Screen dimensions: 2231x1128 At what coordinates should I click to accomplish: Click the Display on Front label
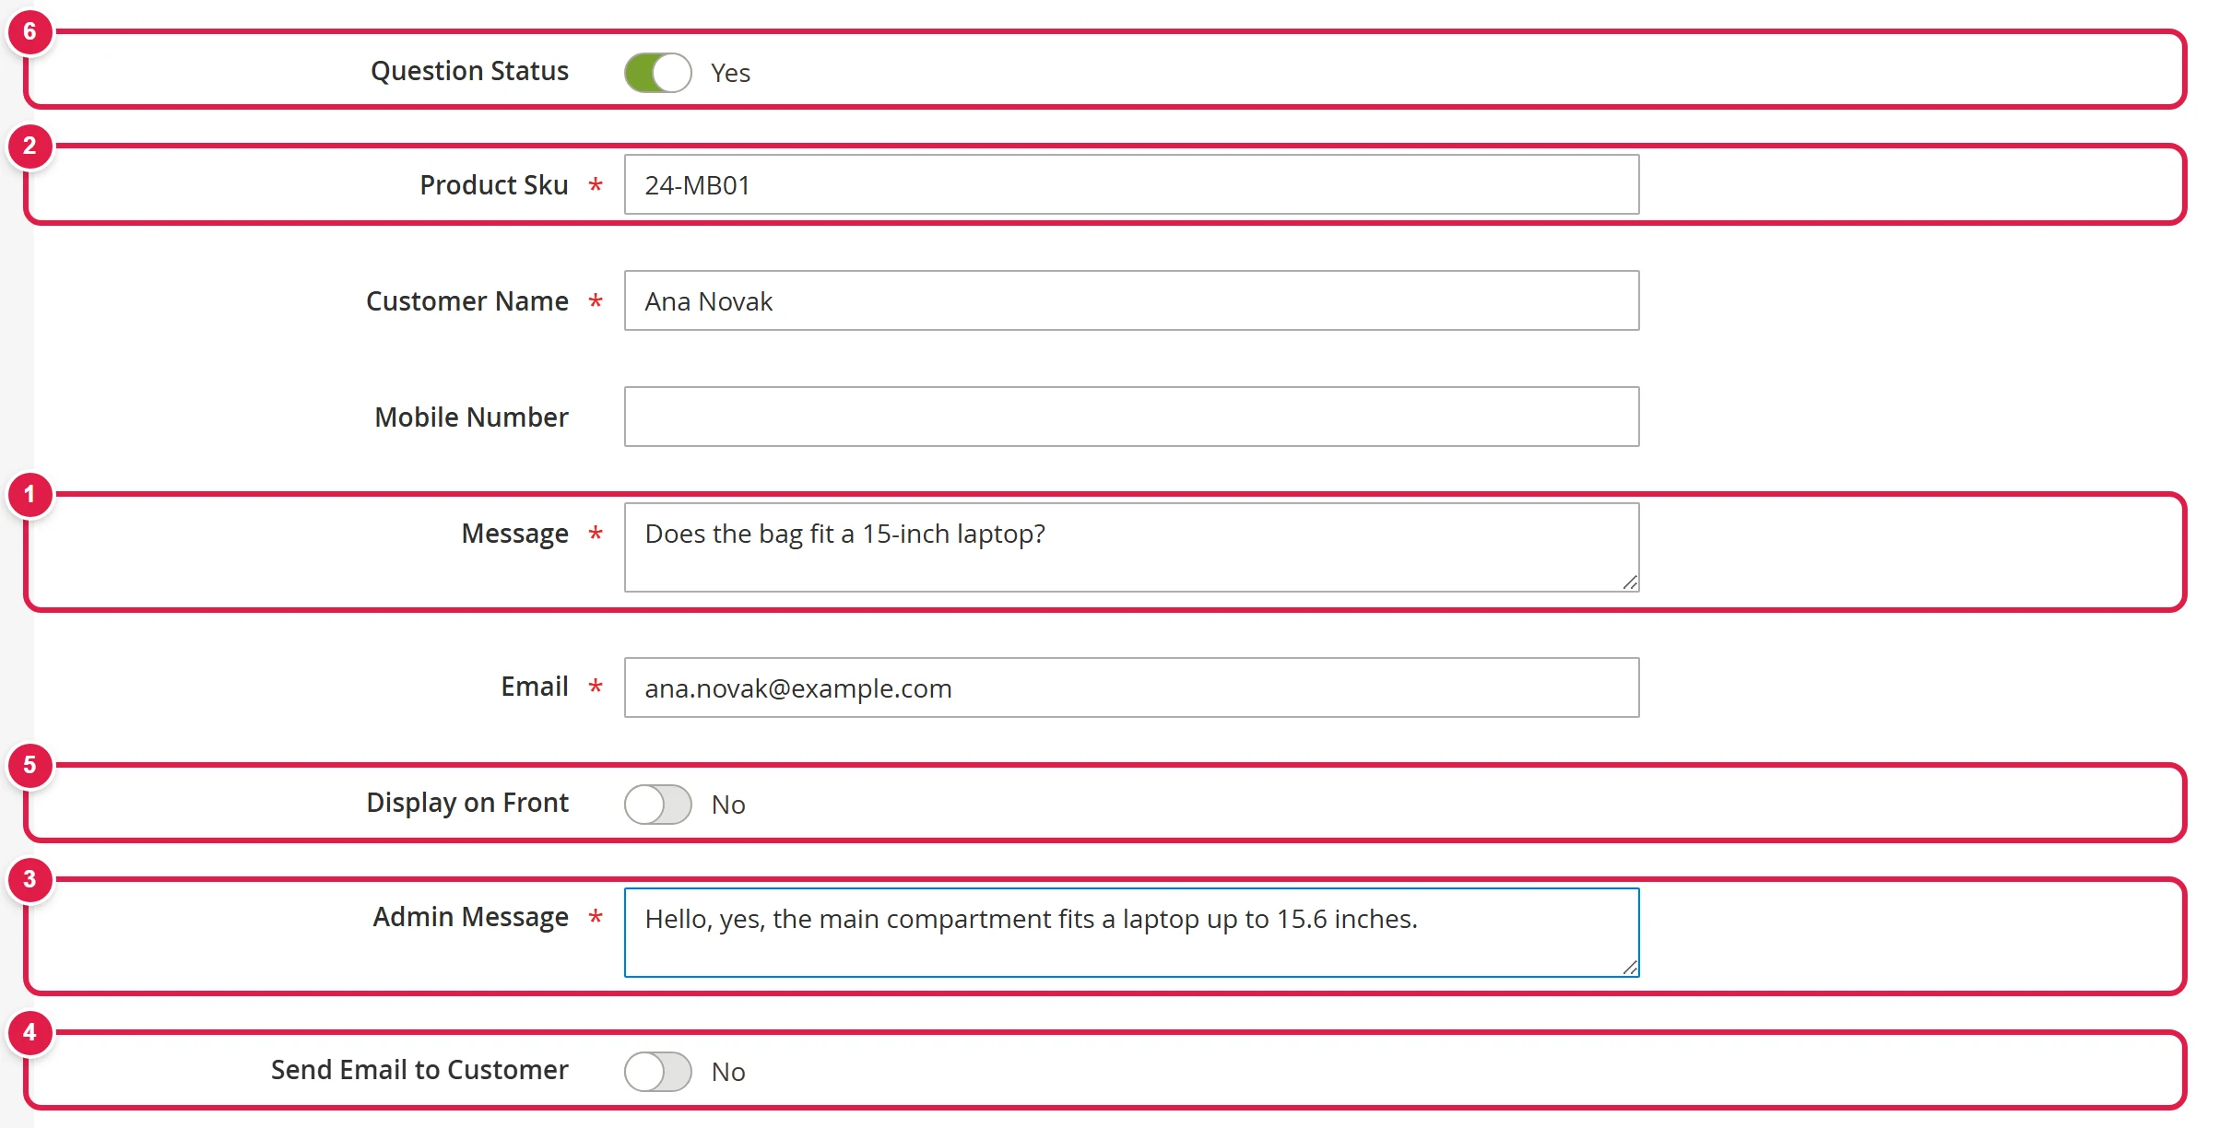[467, 803]
